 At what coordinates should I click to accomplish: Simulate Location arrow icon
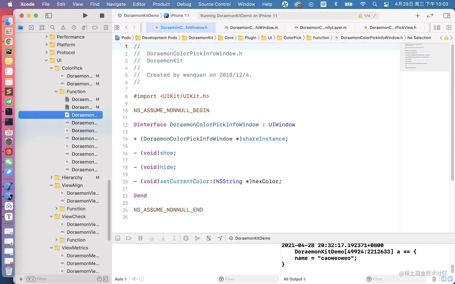tap(220, 238)
